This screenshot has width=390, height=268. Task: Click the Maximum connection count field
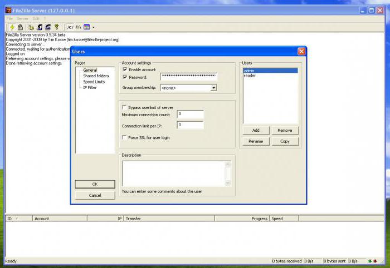[x=191, y=114]
